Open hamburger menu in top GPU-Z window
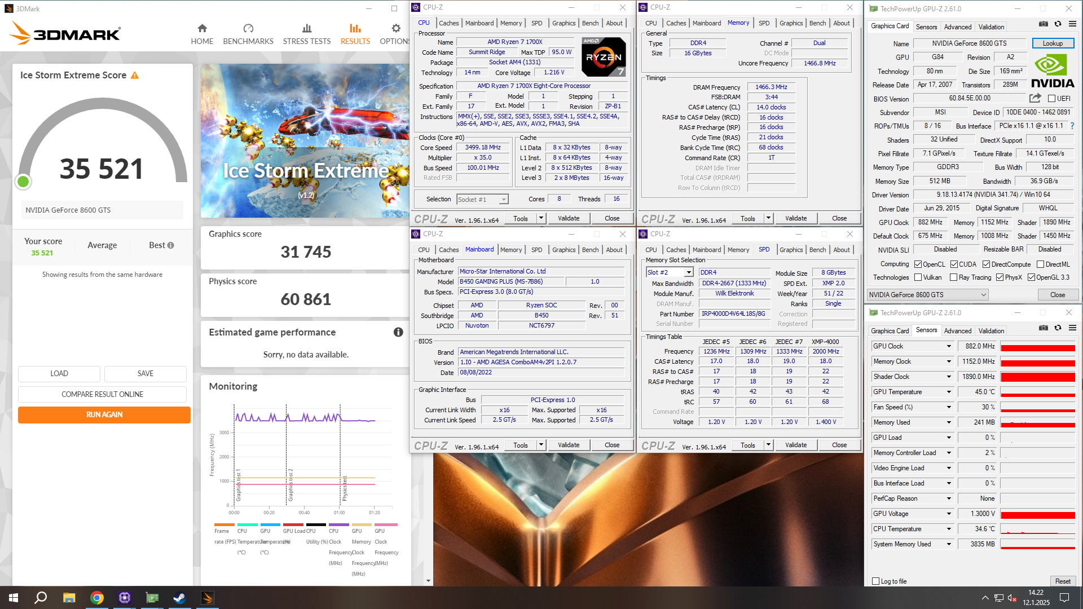Image resolution: width=1083 pixels, height=609 pixels. (1072, 24)
